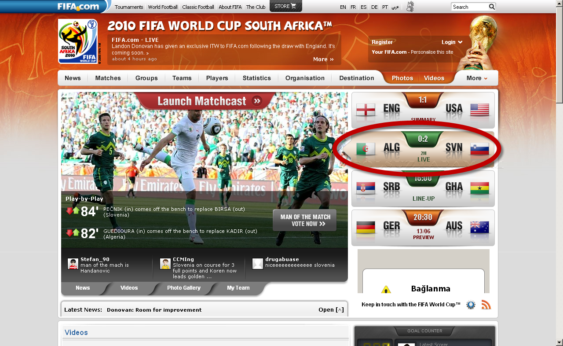563x346 pixels.
Task: Open Your FIFA.com personalisation link
Action: pos(412,52)
